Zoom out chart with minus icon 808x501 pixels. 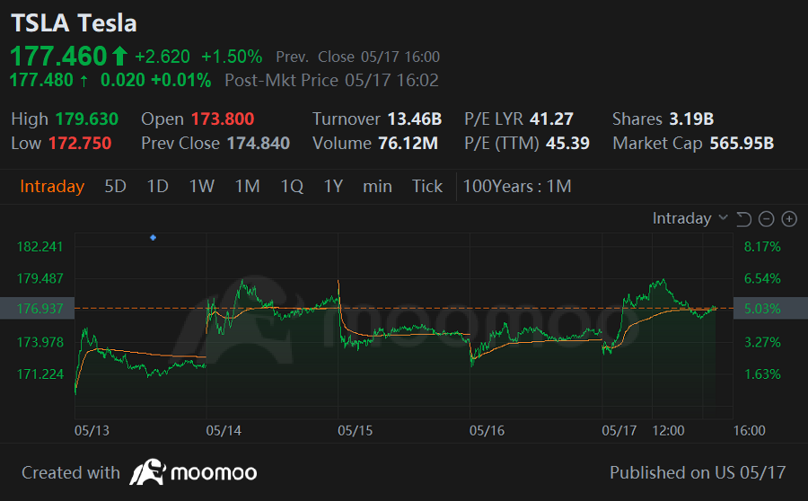point(767,219)
